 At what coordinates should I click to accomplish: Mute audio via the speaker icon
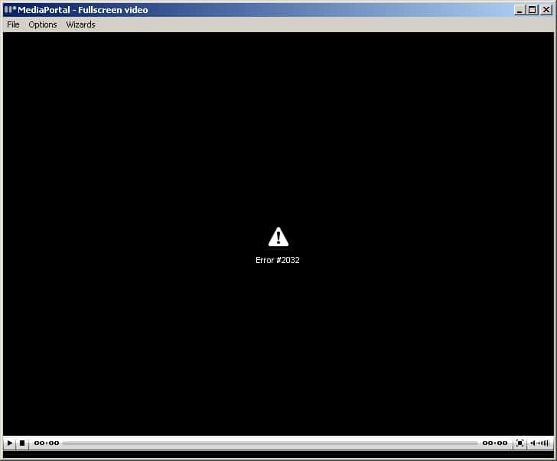[x=533, y=443]
